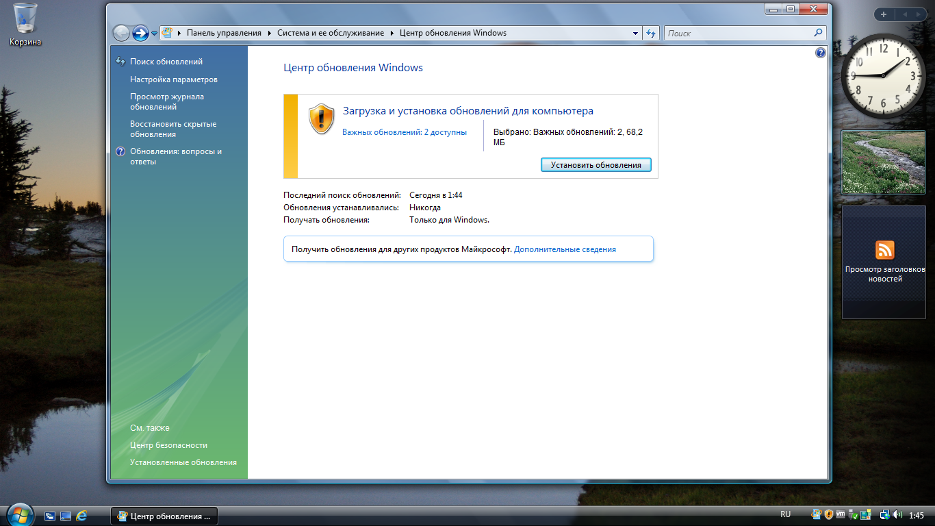Click Show Desktop quick launch icon

coord(66,515)
